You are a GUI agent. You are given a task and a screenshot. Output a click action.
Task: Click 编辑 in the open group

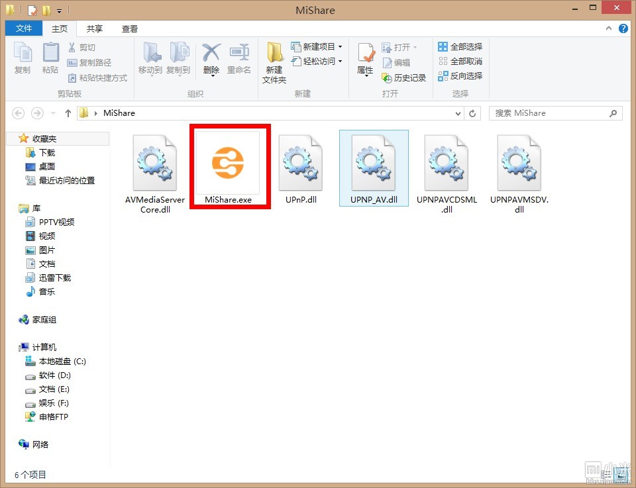[396, 62]
